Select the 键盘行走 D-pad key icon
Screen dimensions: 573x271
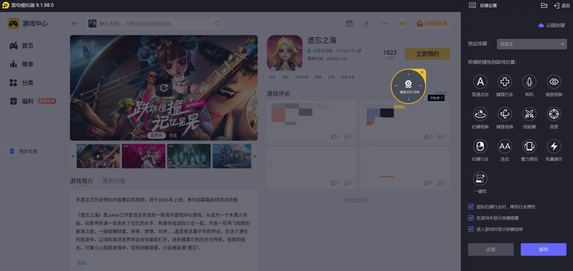click(505, 82)
